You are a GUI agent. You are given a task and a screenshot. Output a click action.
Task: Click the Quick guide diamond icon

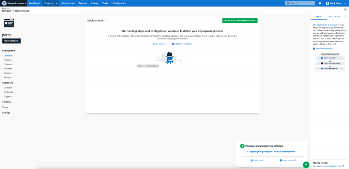pos(252,160)
